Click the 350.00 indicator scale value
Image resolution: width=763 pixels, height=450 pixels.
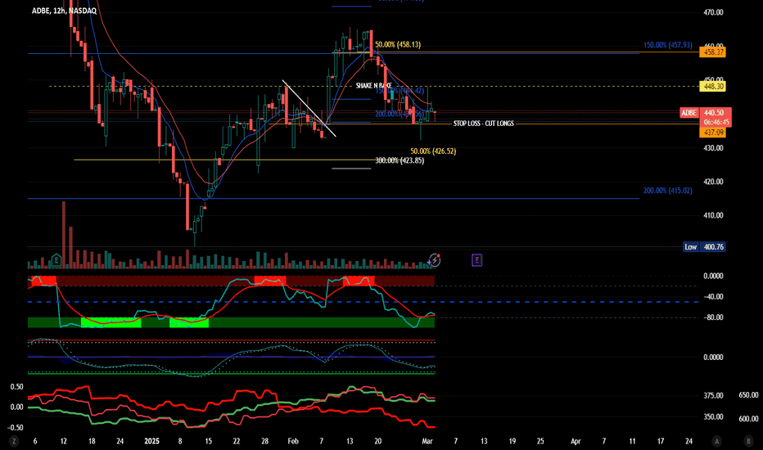pos(713,417)
